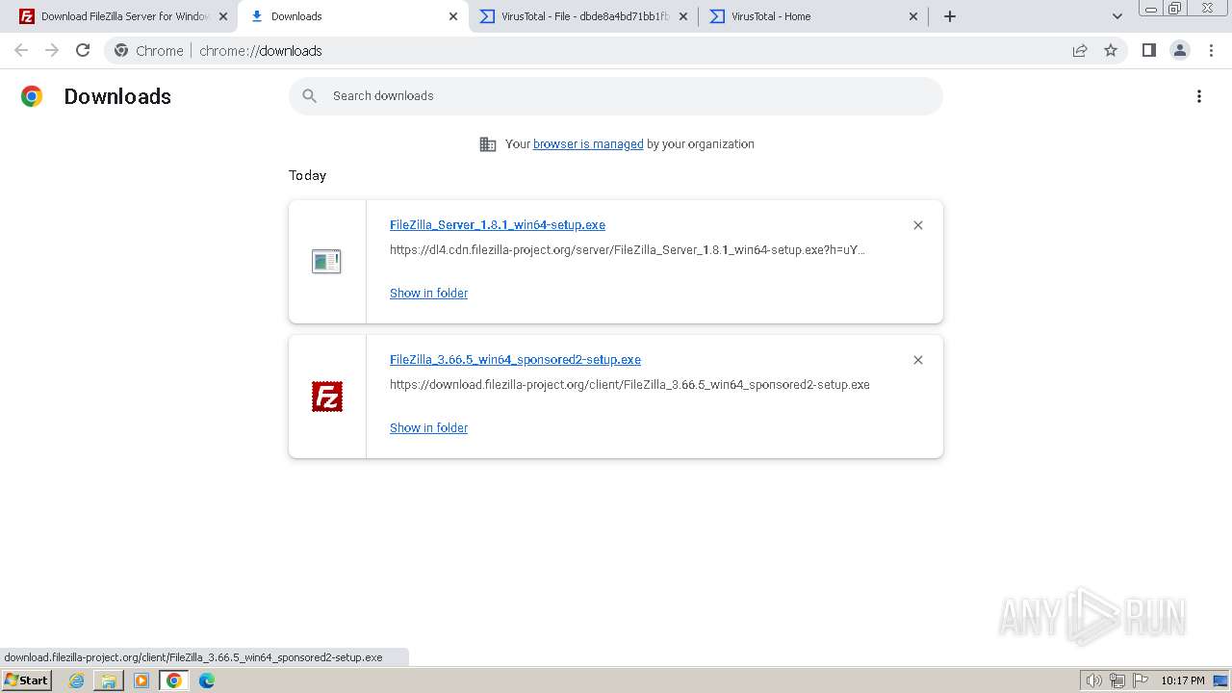The width and height of the screenshot is (1232, 693).
Task: Close the VirusTotal - File tab
Action: [x=683, y=16]
